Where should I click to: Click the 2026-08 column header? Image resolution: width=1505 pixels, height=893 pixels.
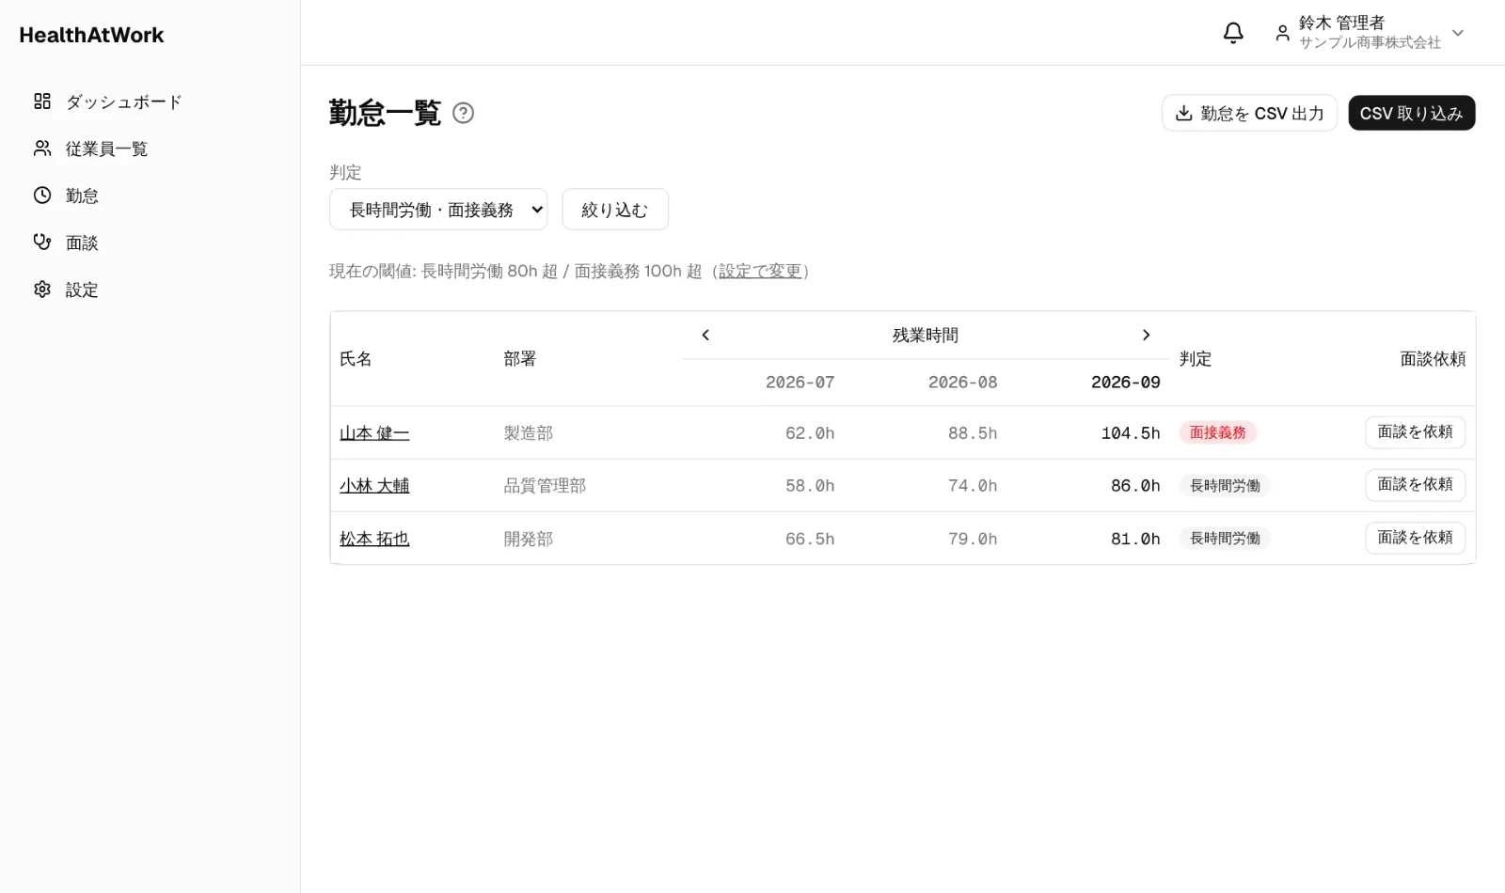[x=962, y=383]
